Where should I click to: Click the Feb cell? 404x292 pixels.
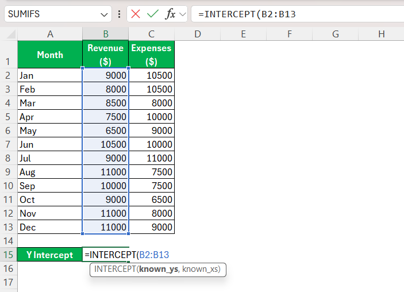click(50, 89)
